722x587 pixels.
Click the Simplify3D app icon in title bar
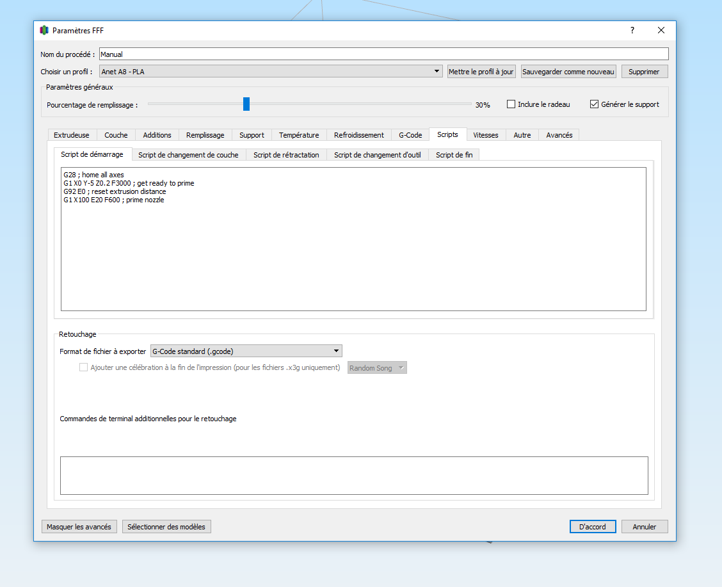click(44, 30)
